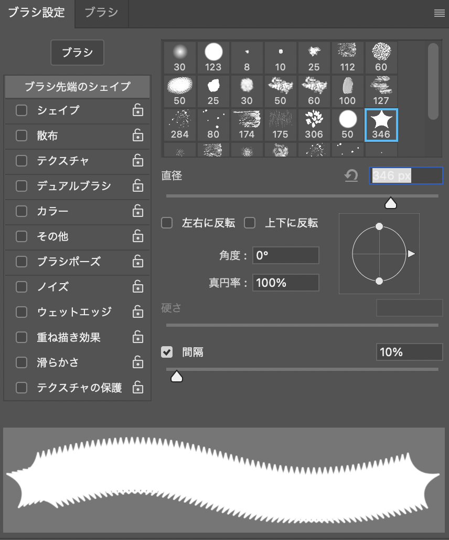Click the 角度 angle input field

285,256
